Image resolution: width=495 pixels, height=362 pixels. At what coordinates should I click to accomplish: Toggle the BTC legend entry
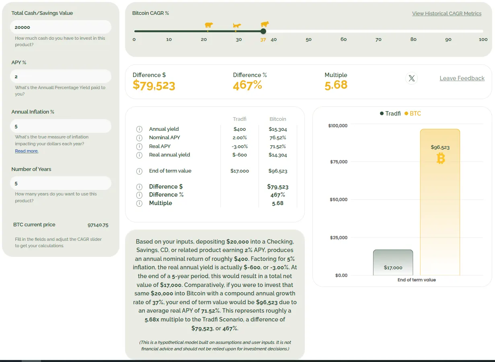413,114
